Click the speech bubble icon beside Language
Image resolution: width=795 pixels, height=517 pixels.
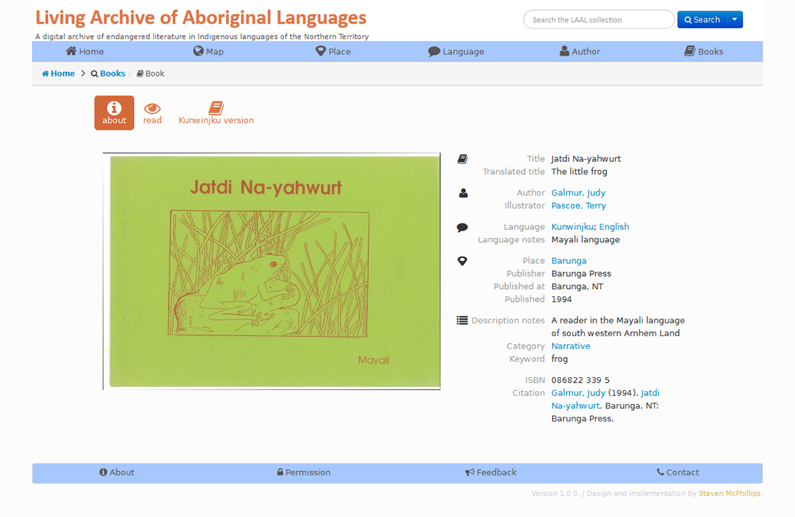(x=462, y=227)
